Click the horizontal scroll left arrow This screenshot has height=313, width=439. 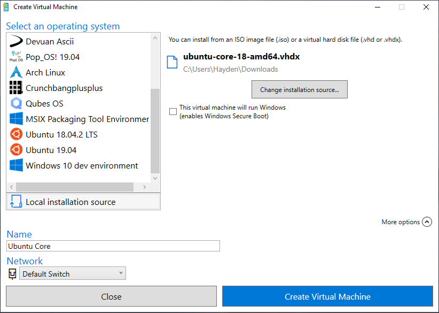pyautogui.click(x=11, y=187)
